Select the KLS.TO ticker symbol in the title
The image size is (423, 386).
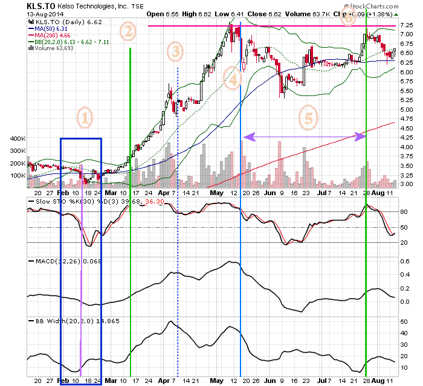point(41,6)
